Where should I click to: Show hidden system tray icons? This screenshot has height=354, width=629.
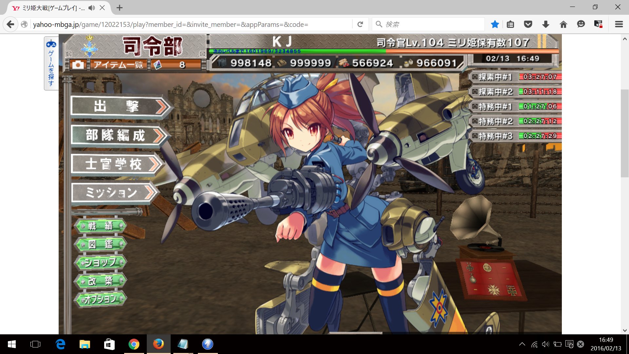[x=522, y=344]
